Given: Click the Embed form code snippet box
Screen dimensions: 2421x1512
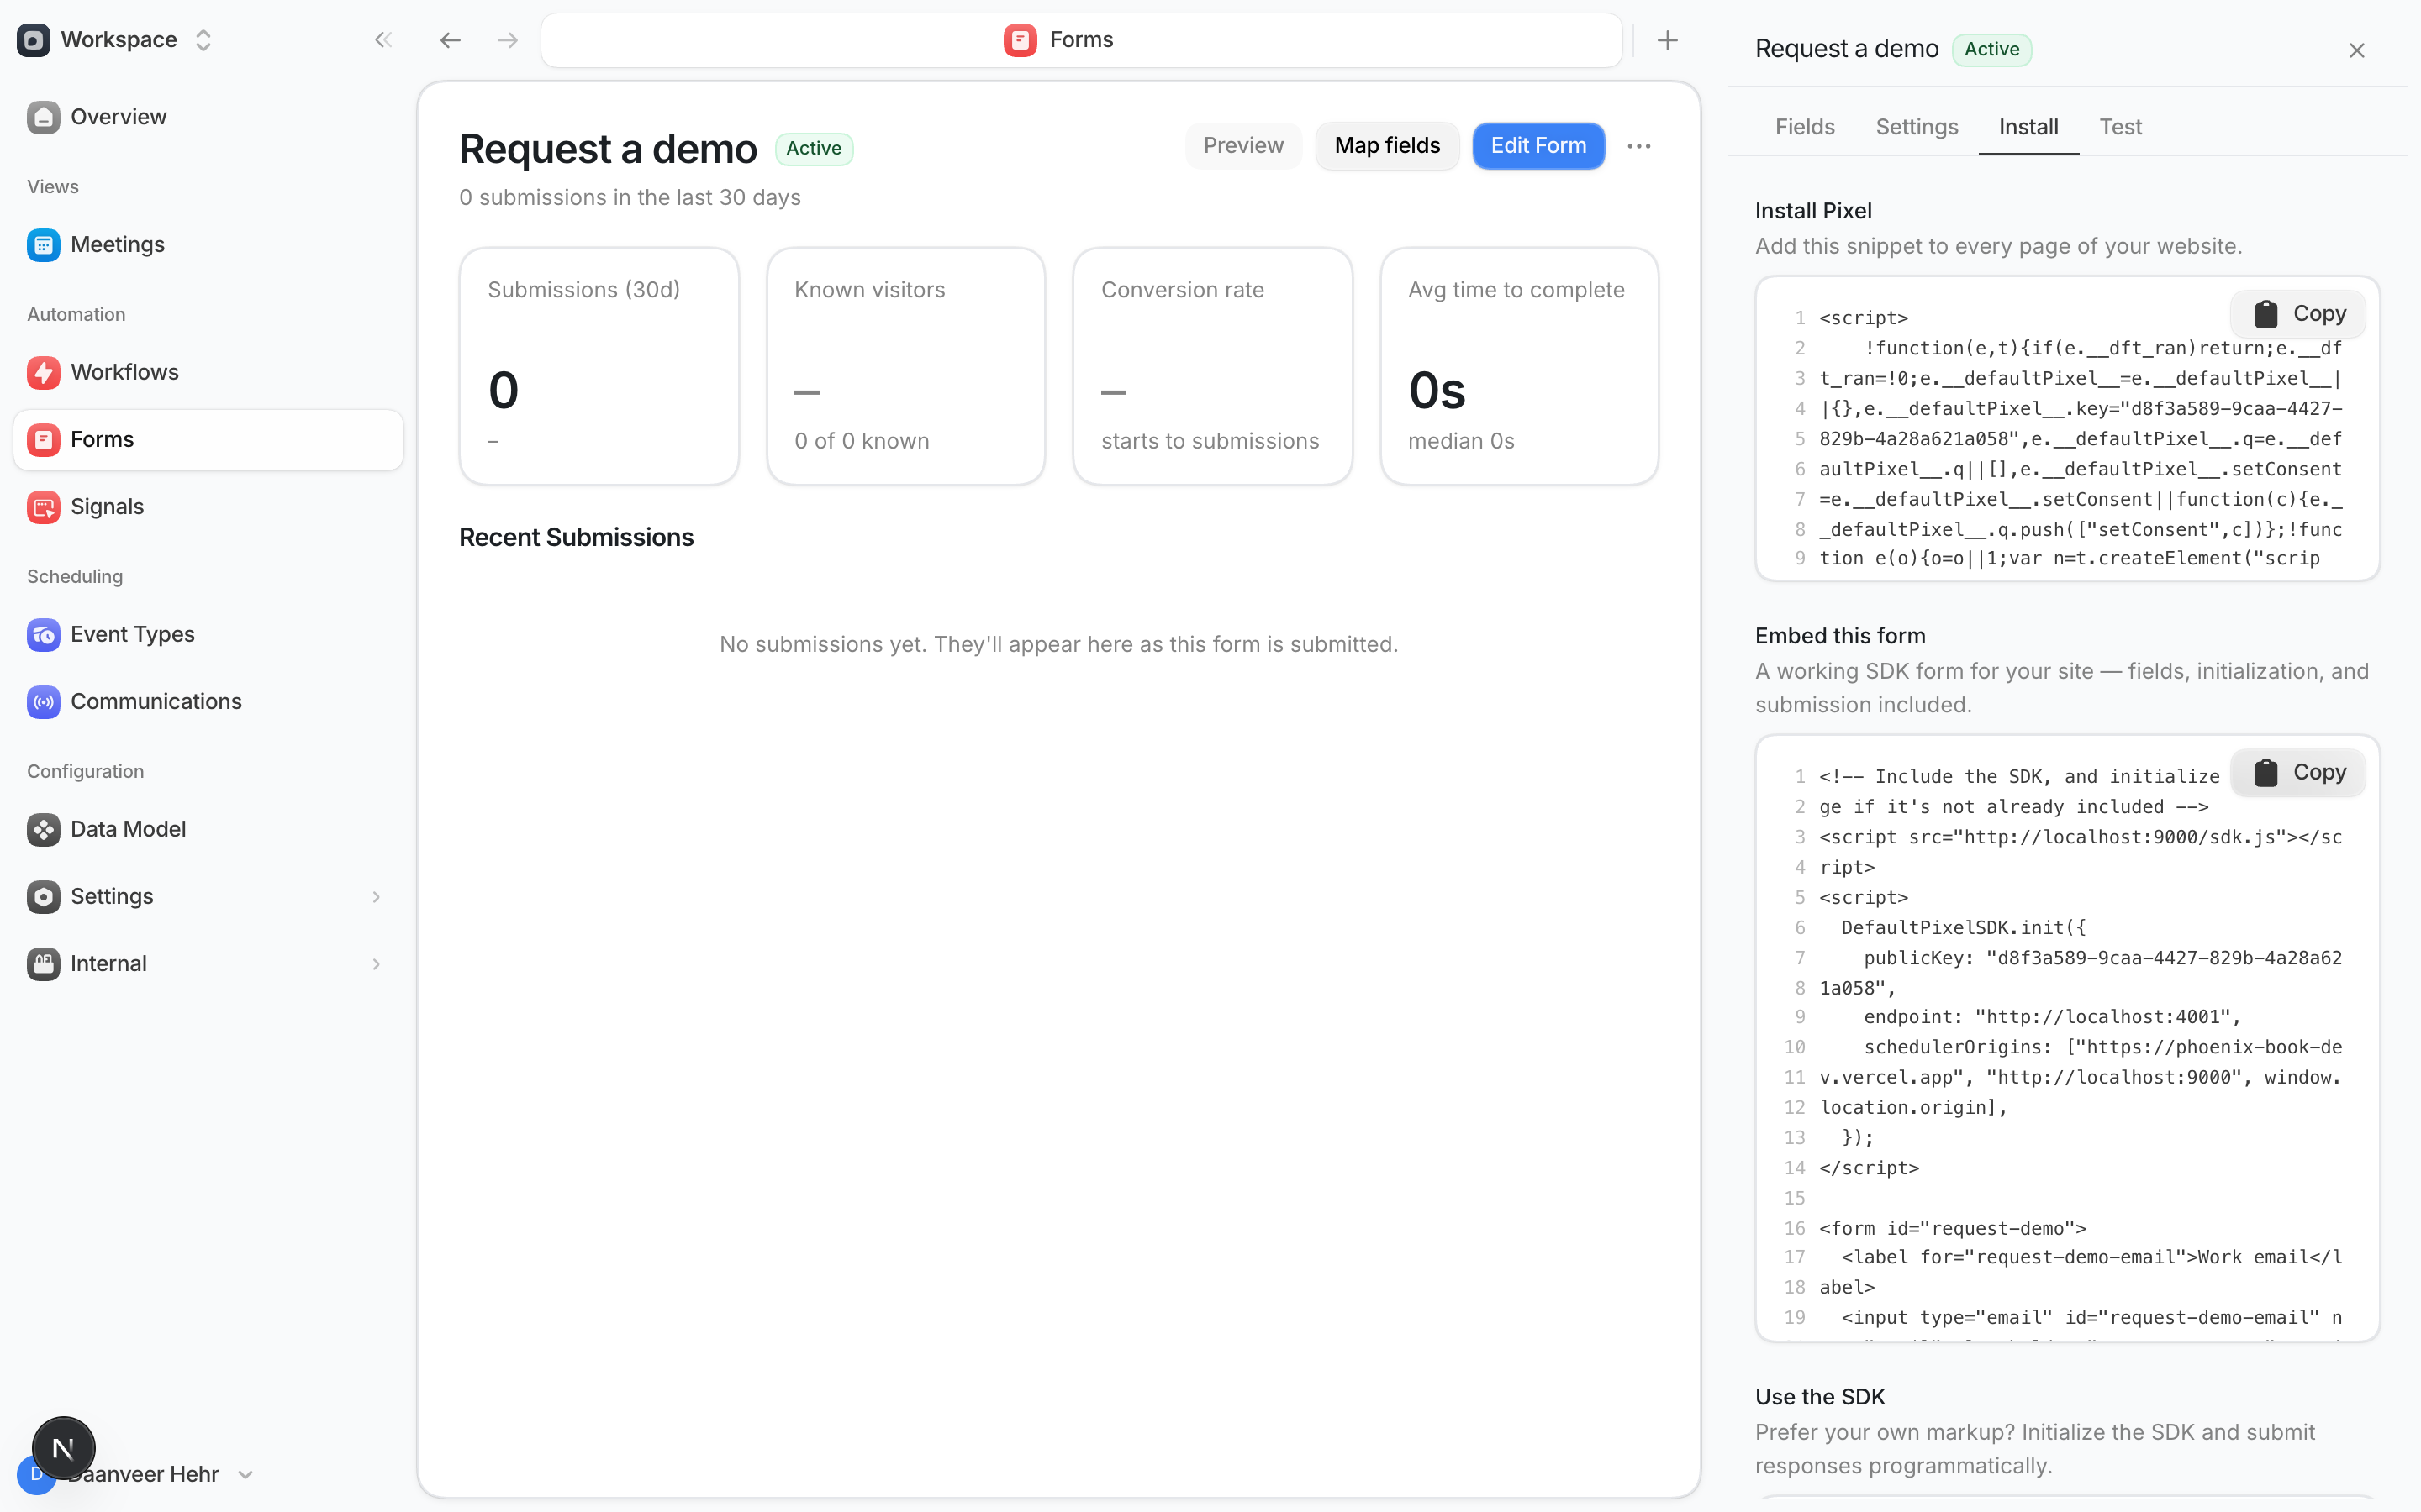Looking at the screenshot, I should (x=2067, y=1038).
